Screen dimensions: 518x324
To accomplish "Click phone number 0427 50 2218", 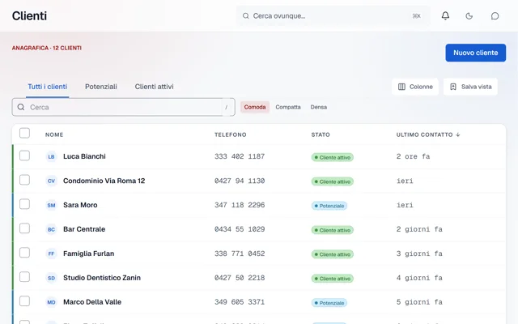I will click(x=240, y=278).
